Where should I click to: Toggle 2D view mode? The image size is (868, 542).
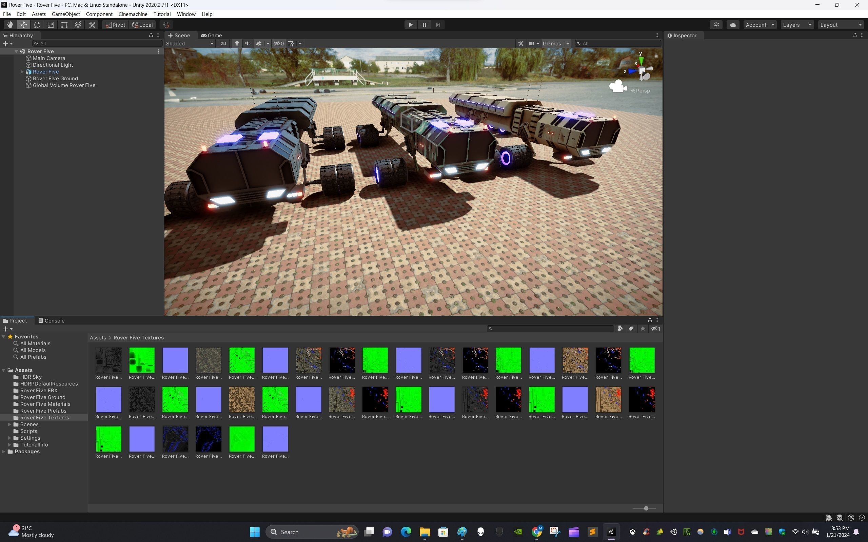click(x=223, y=43)
